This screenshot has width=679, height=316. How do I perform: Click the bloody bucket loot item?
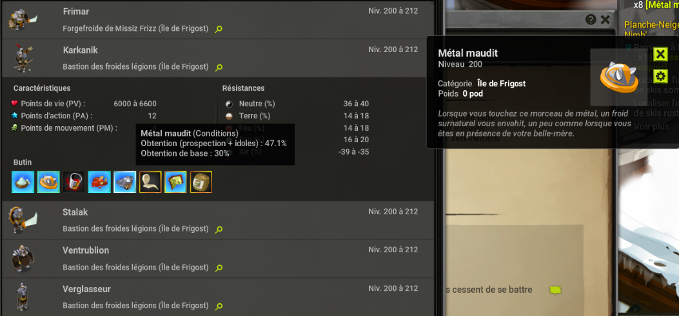[74, 182]
